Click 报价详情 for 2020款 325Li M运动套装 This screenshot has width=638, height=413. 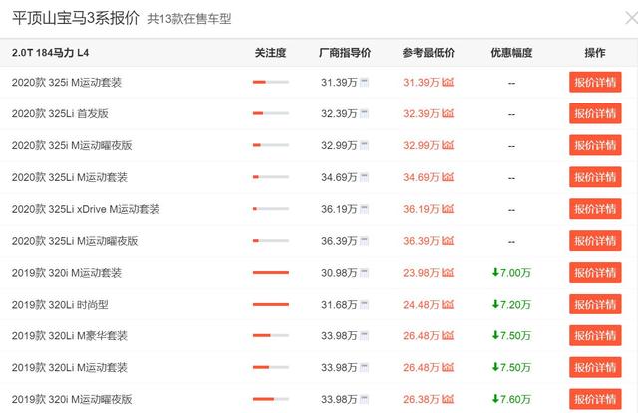pos(595,177)
